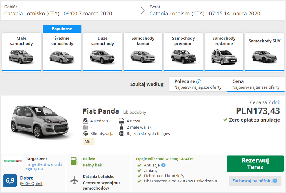Click the Ręczna skrzynia biegów label
This screenshot has height=193, width=286.
[x=148, y=134]
